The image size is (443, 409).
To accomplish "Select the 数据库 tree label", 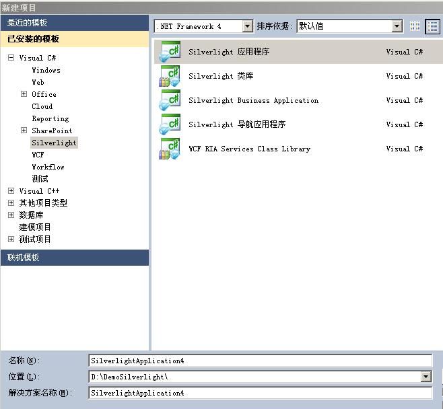I will (31, 215).
